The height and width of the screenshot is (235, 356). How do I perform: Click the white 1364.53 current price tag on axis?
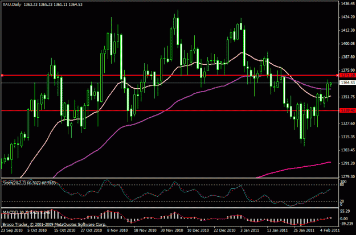coord(347,83)
